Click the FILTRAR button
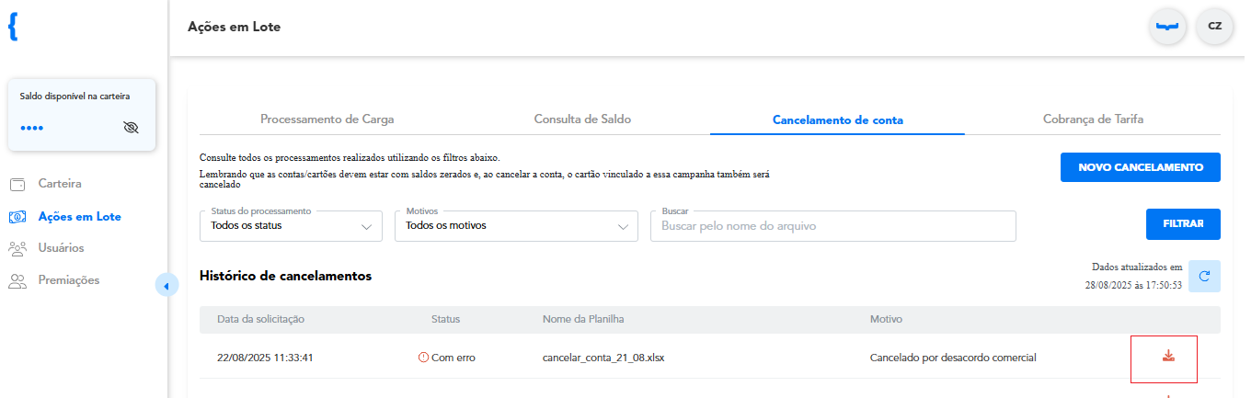This screenshot has width=1251, height=398. (x=1183, y=223)
